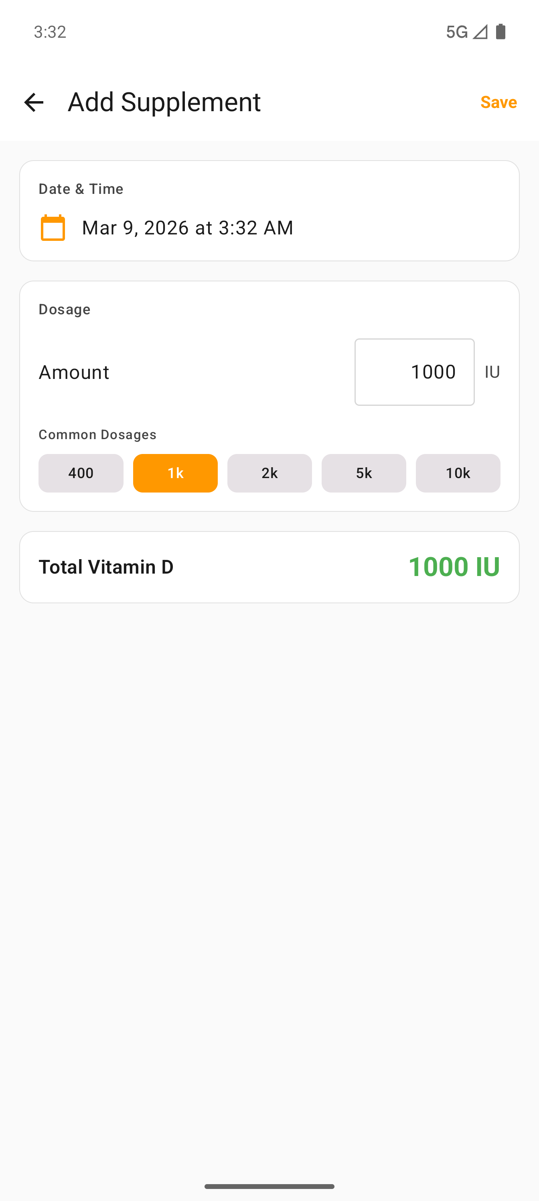Tap the IU unit label beside amount
Image resolution: width=539 pixels, height=1201 pixels.
tap(492, 372)
